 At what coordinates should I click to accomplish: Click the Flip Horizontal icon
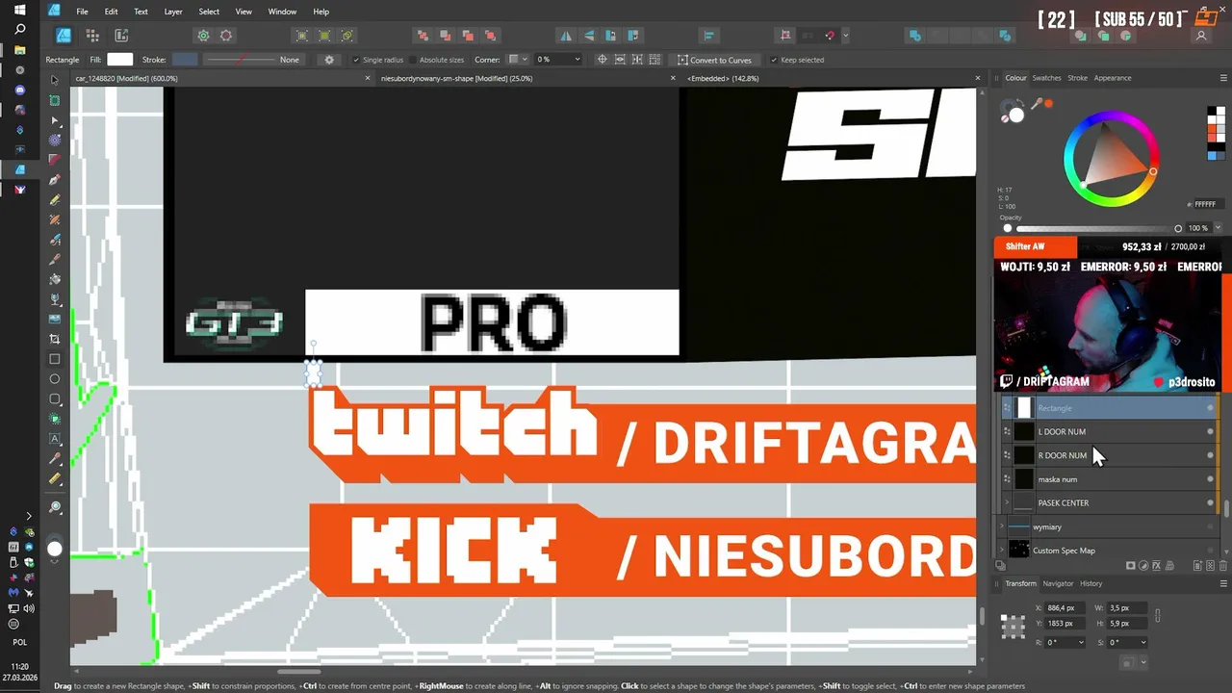(566, 36)
